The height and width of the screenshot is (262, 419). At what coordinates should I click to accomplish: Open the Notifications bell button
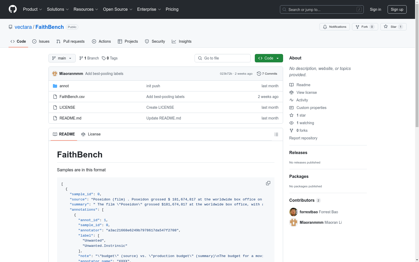click(x=334, y=27)
